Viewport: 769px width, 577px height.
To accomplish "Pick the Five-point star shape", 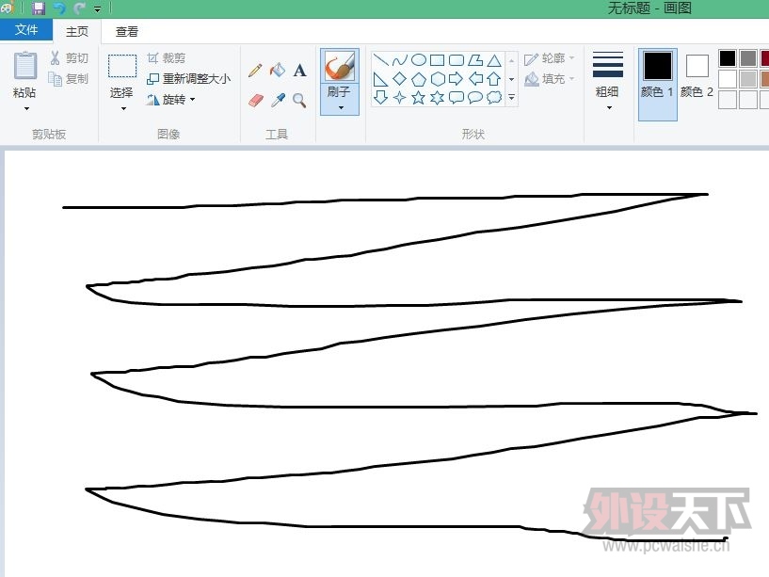I will point(418,97).
